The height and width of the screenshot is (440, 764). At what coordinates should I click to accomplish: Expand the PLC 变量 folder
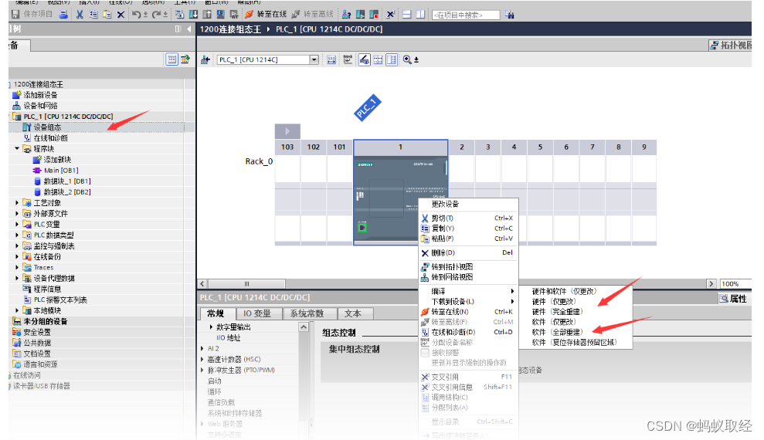(x=17, y=224)
